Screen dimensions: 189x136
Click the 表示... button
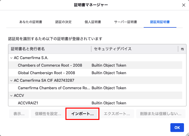[x=19, y=114]
